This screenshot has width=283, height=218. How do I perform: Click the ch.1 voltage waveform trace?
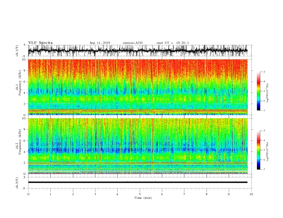coord(138,51)
